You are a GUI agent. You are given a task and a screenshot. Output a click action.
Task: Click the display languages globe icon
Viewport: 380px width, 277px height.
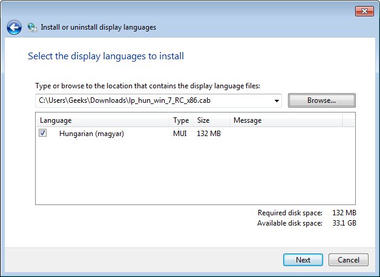pos(32,28)
